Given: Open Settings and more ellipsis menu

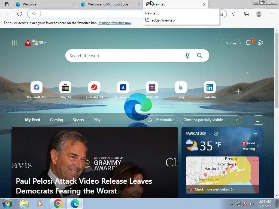Looking at the screenshot, I should coord(271,14).
